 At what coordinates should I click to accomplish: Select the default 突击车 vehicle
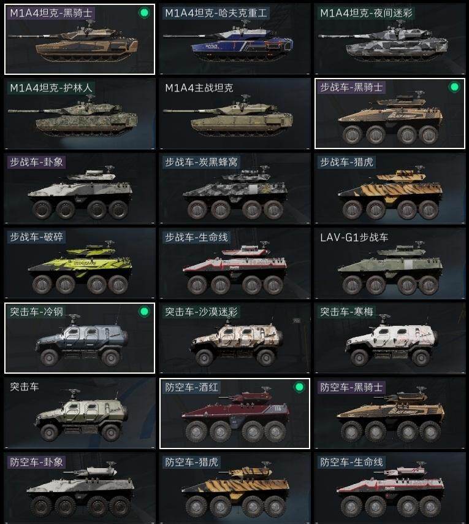pos(80,413)
